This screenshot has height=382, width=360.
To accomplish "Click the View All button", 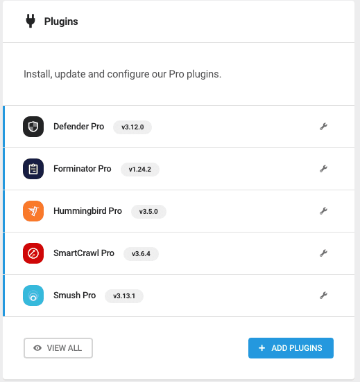I will tap(58, 348).
